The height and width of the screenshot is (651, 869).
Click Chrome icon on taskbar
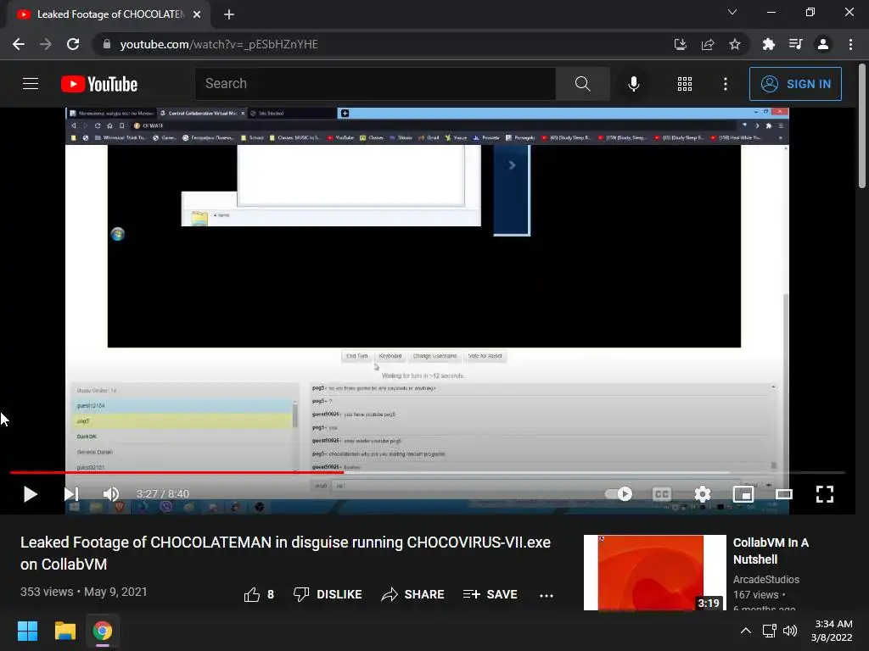click(103, 631)
